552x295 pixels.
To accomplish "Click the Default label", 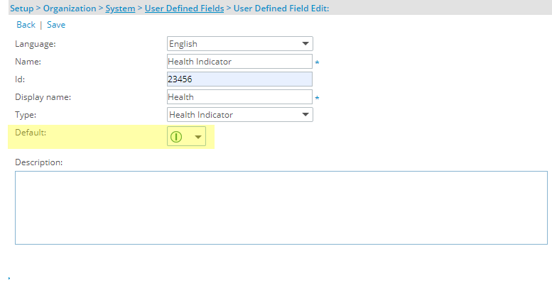I will tap(31, 133).
